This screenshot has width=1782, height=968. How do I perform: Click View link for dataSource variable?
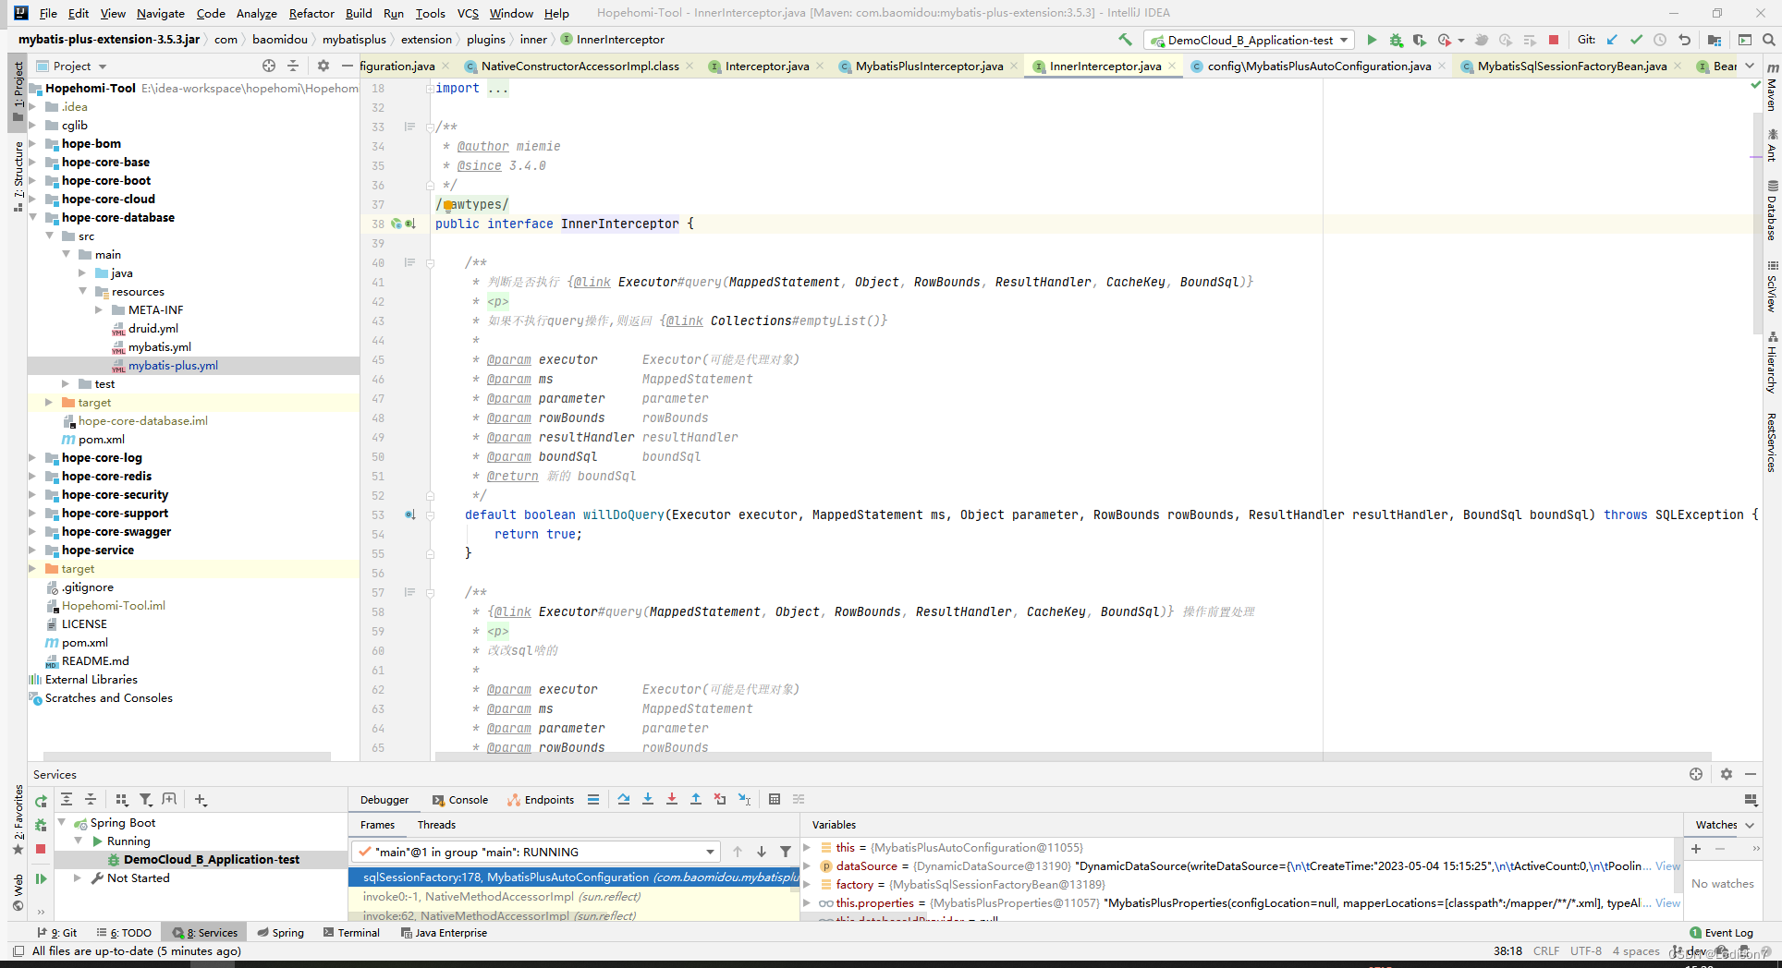(1667, 866)
